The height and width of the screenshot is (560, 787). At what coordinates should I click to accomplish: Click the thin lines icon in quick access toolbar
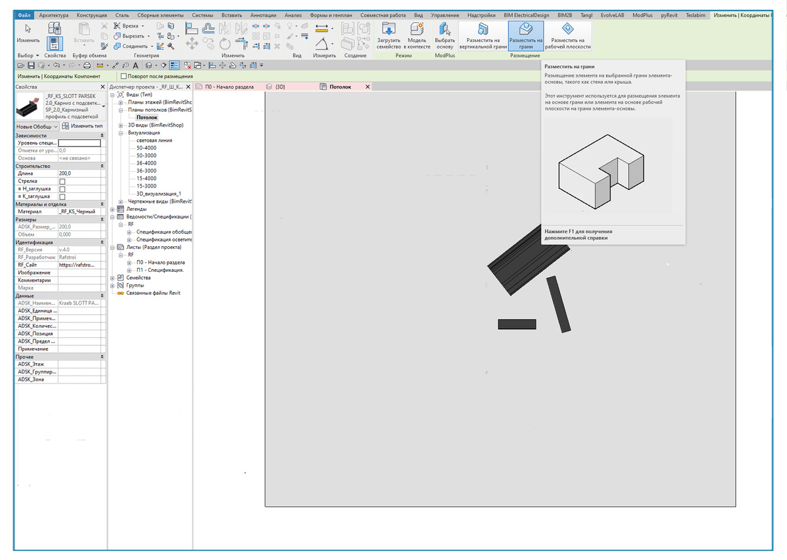pos(174,66)
